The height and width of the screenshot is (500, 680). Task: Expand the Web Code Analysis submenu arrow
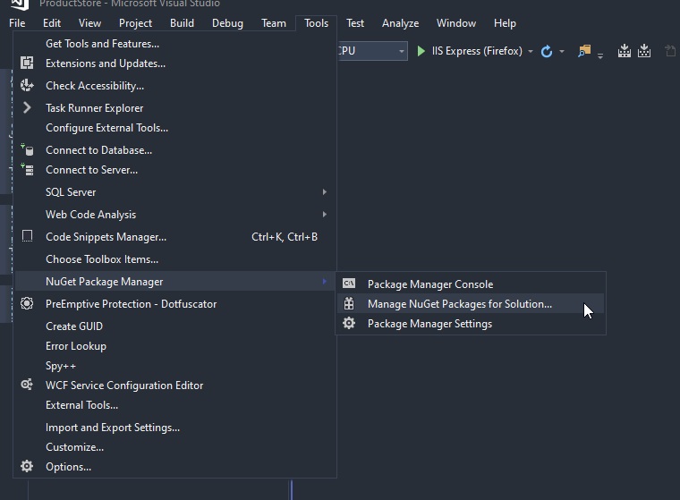(x=325, y=215)
